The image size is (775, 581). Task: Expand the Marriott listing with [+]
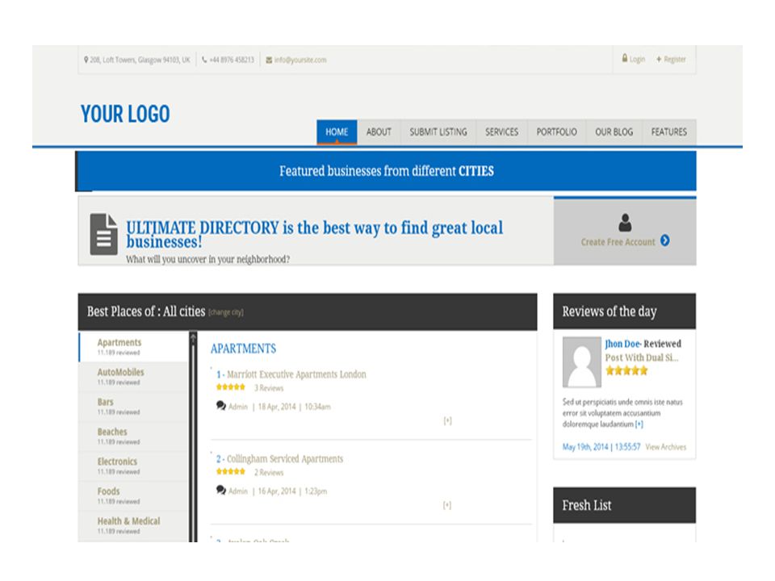(447, 421)
